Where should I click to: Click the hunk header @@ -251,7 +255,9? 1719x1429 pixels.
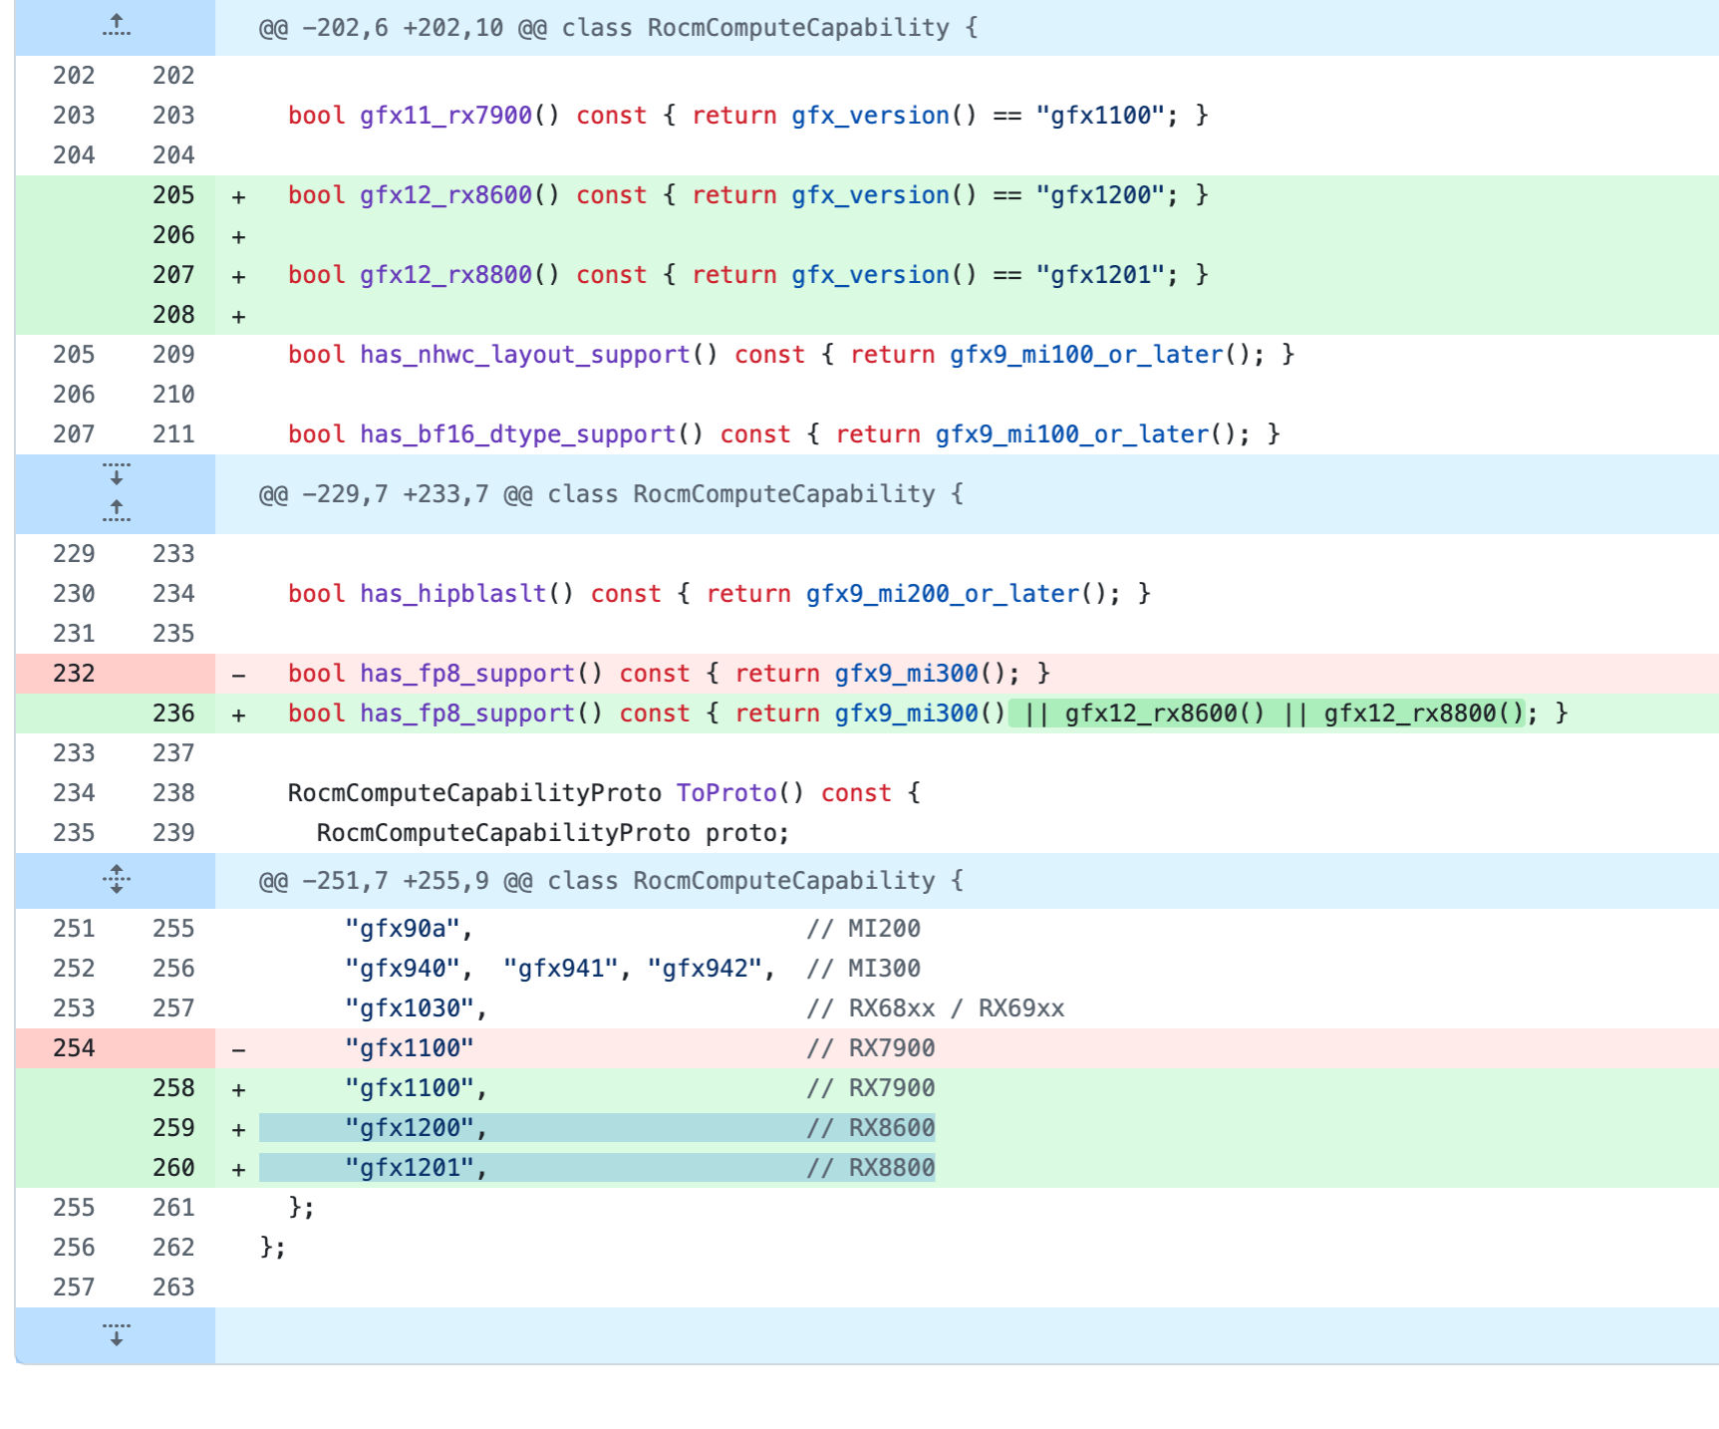pyautogui.click(x=611, y=881)
